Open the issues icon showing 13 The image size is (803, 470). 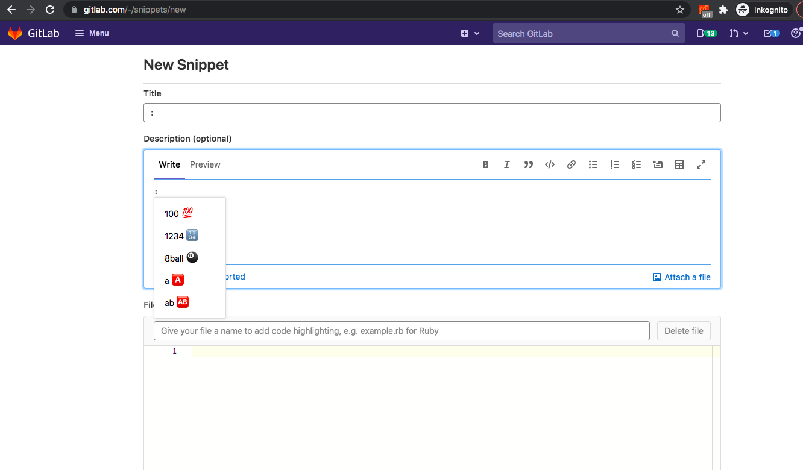pos(707,34)
